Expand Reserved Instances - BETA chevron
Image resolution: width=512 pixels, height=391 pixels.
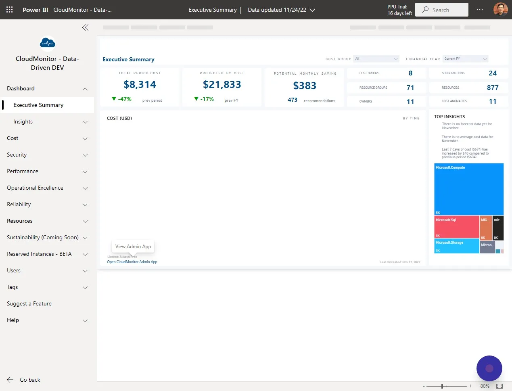click(85, 254)
